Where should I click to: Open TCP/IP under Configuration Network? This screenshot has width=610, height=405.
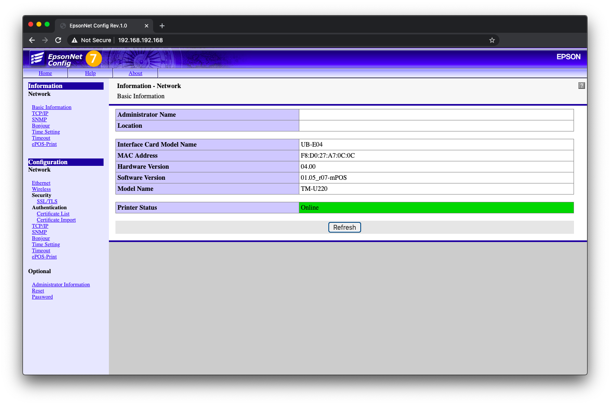(x=40, y=226)
